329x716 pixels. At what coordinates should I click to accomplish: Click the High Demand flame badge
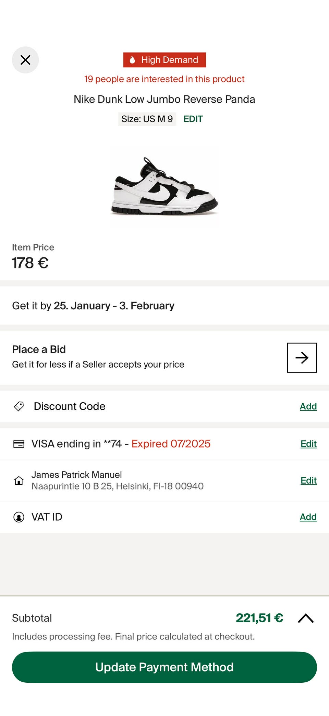164,60
